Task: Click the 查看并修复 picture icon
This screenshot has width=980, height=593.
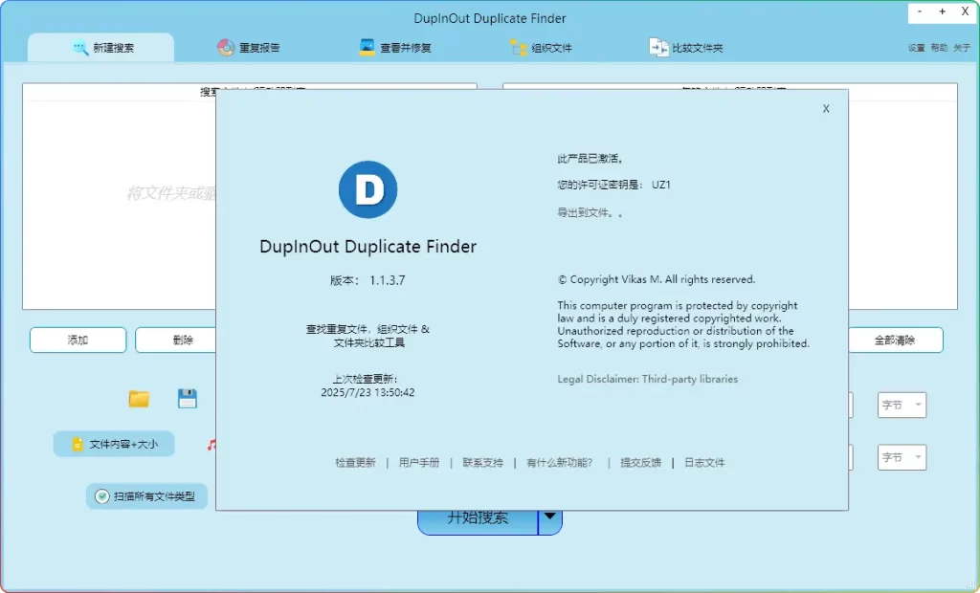Action: (367, 48)
